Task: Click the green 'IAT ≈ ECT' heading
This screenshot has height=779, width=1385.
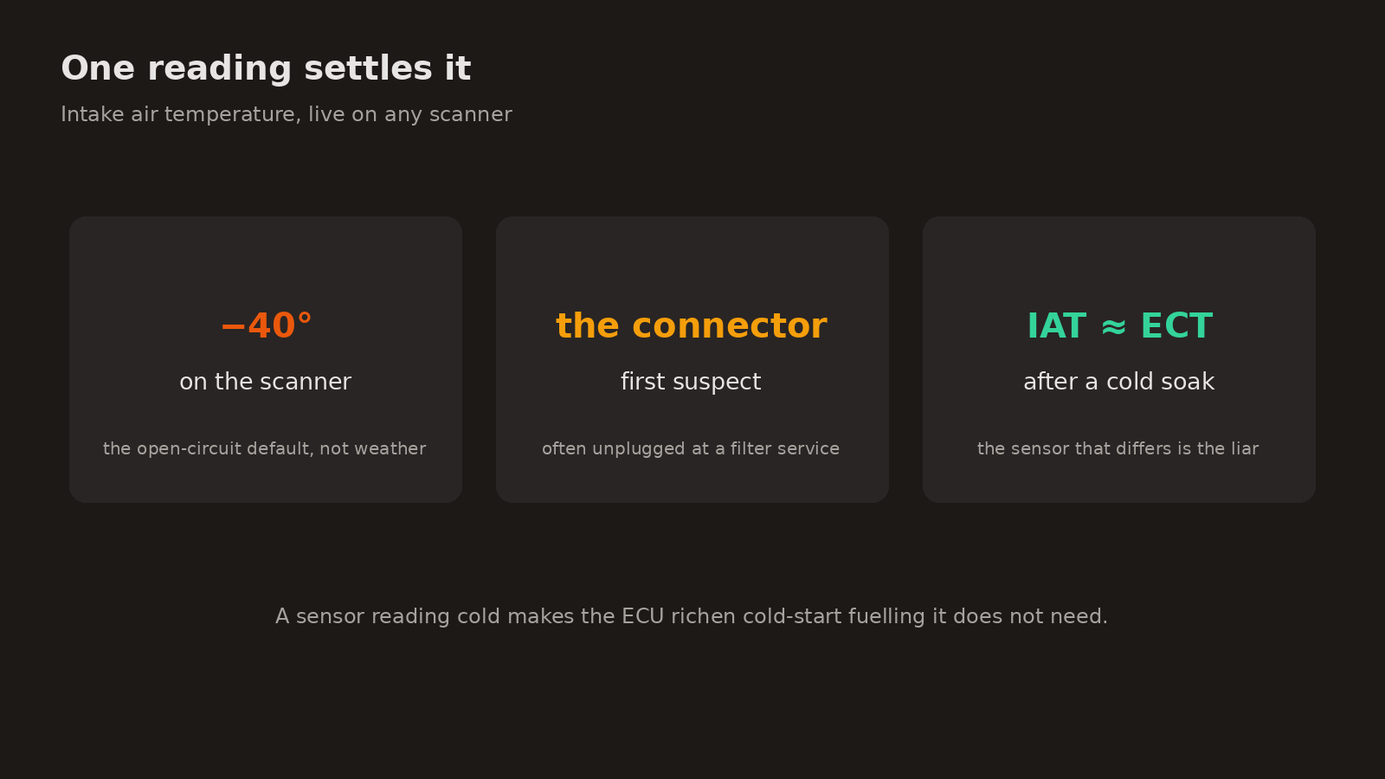Action: click(1119, 326)
